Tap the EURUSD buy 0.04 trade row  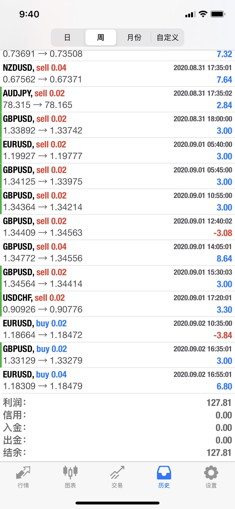pyautogui.click(x=117, y=380)
